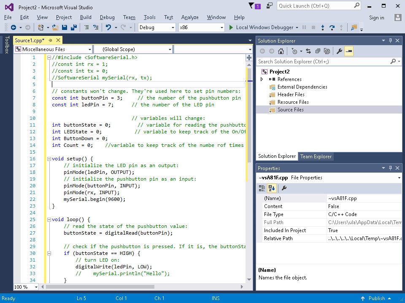
Task: Switch Properties panel to Categorized view
Action: tap(262, 188)
